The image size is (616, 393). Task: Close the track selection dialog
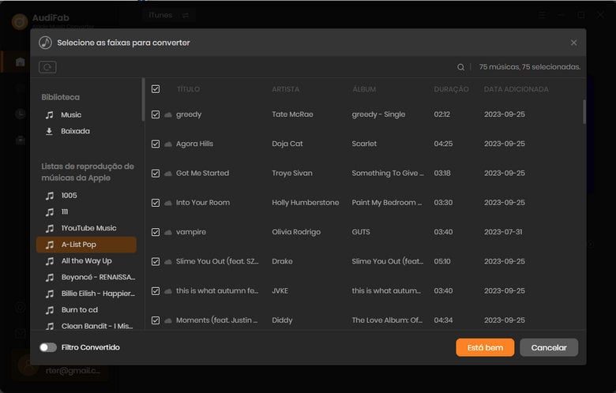(x=574, y=43)
